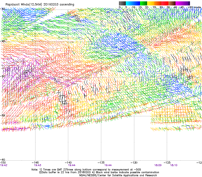202x177 pixels.
Task: Select the red 30-35 knots legend segment
Action: coord(165,3)
